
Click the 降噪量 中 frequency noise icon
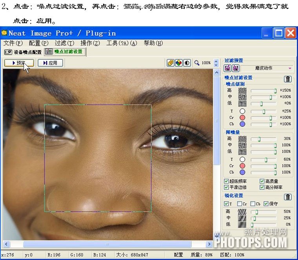point(242,145)
